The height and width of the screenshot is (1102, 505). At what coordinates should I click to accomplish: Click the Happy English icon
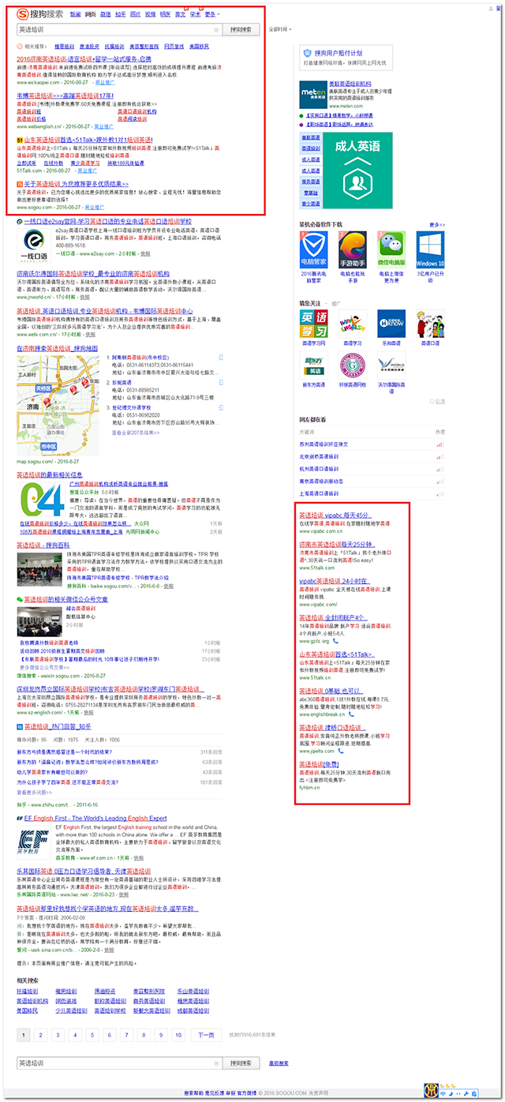coord(353,324)
